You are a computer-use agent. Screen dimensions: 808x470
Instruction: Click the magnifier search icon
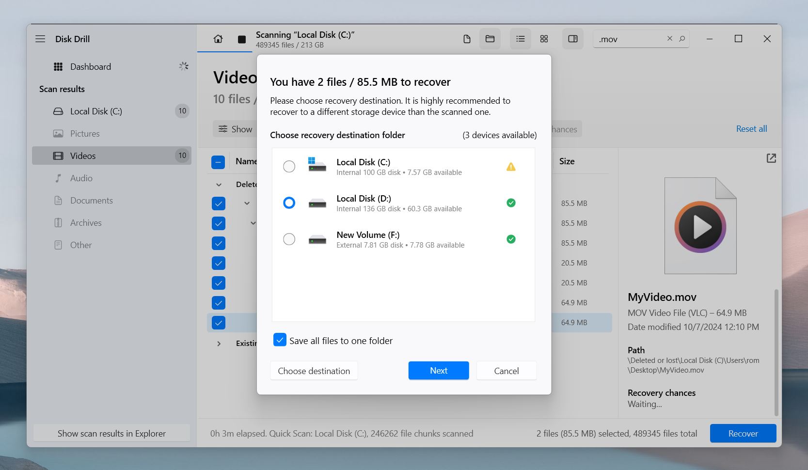682,38
